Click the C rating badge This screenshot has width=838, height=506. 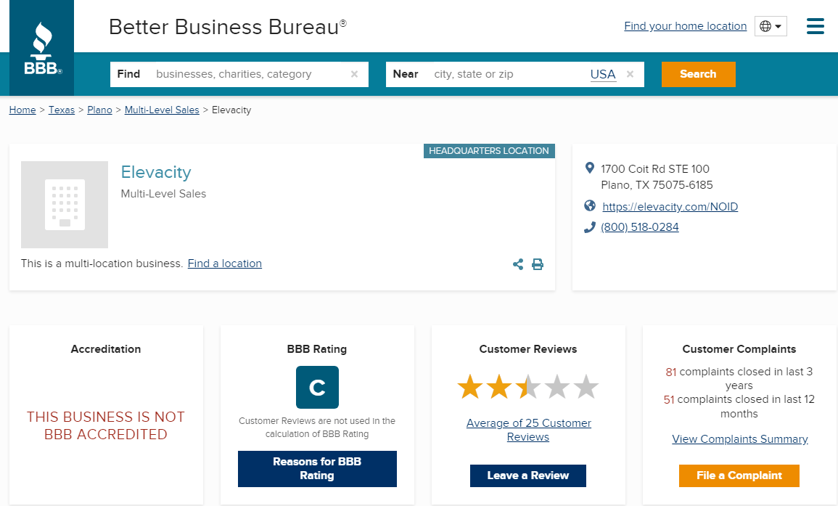(x=318, y=387)
